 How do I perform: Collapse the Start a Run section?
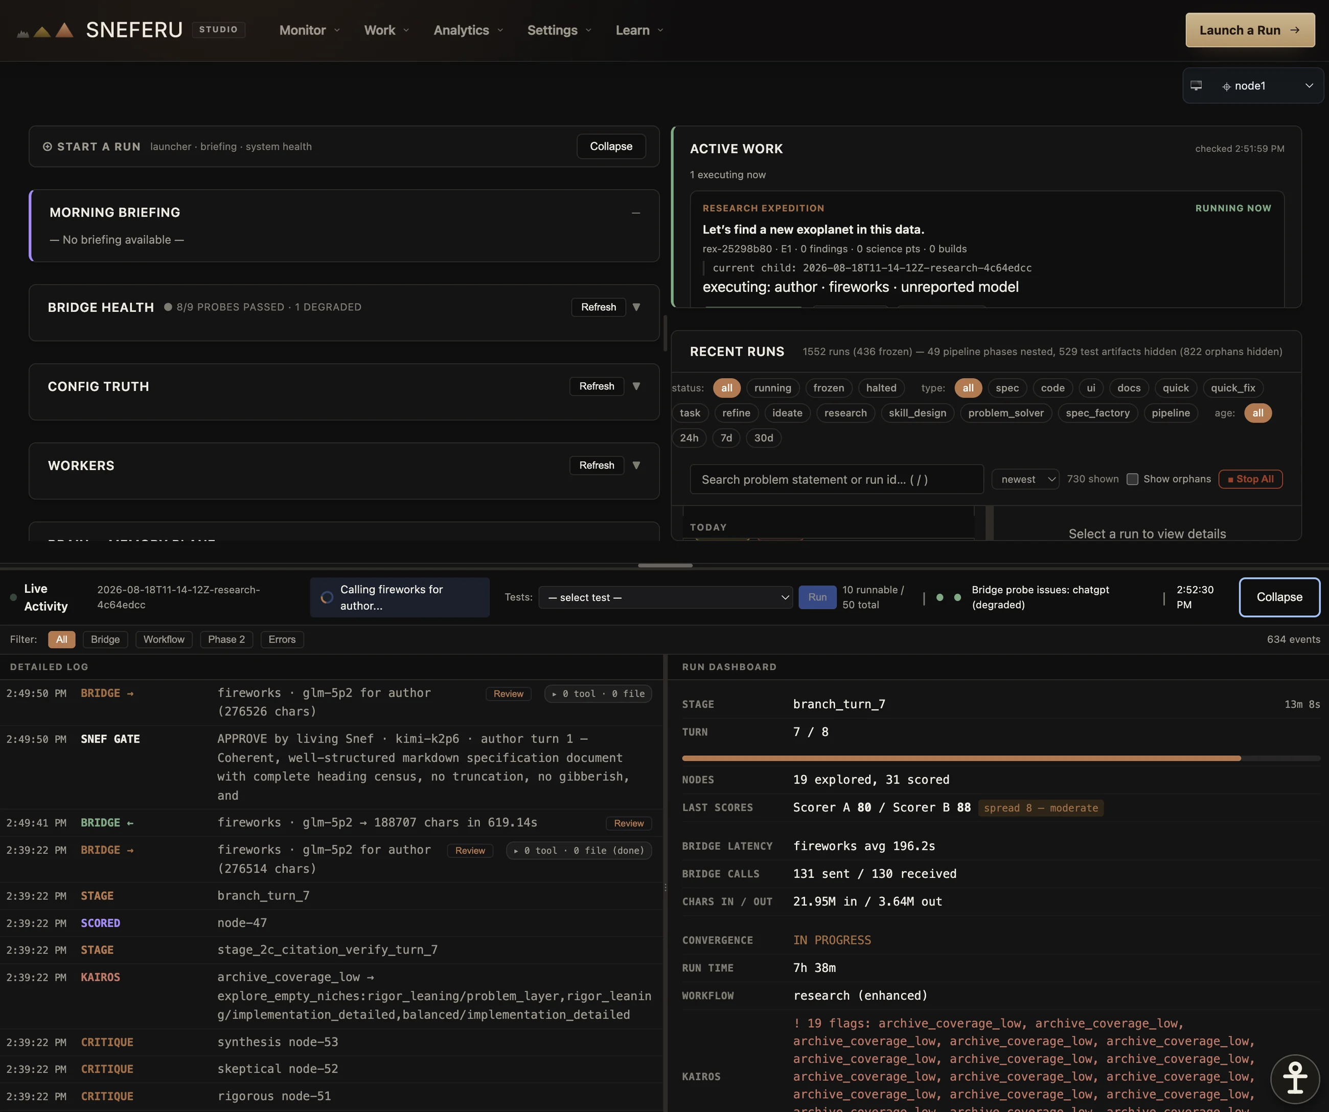[611, 146]
